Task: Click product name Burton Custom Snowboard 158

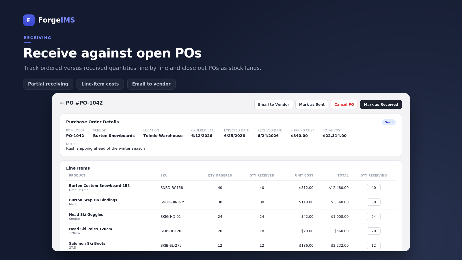Action: [99, 186]
